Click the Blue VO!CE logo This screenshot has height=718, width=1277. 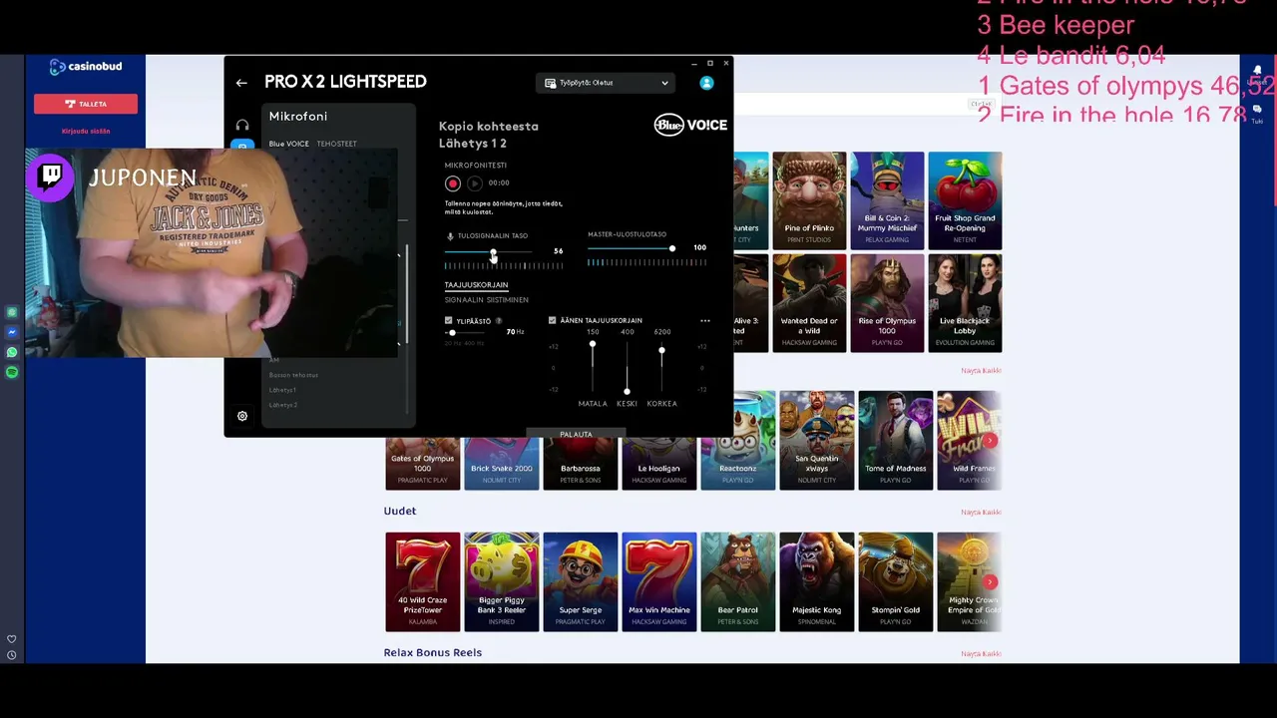(x=690, y=125)
